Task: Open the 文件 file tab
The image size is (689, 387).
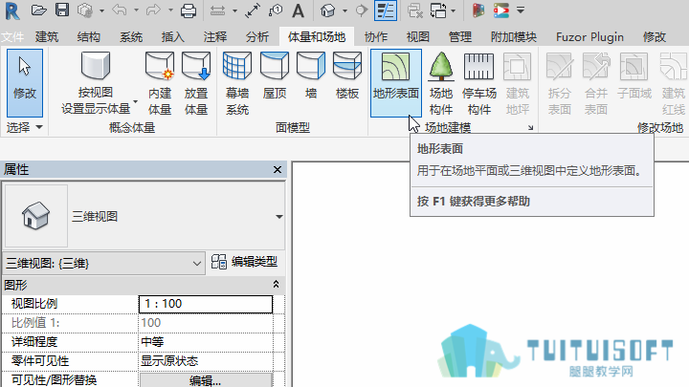Action: click(x=12, y=37)
